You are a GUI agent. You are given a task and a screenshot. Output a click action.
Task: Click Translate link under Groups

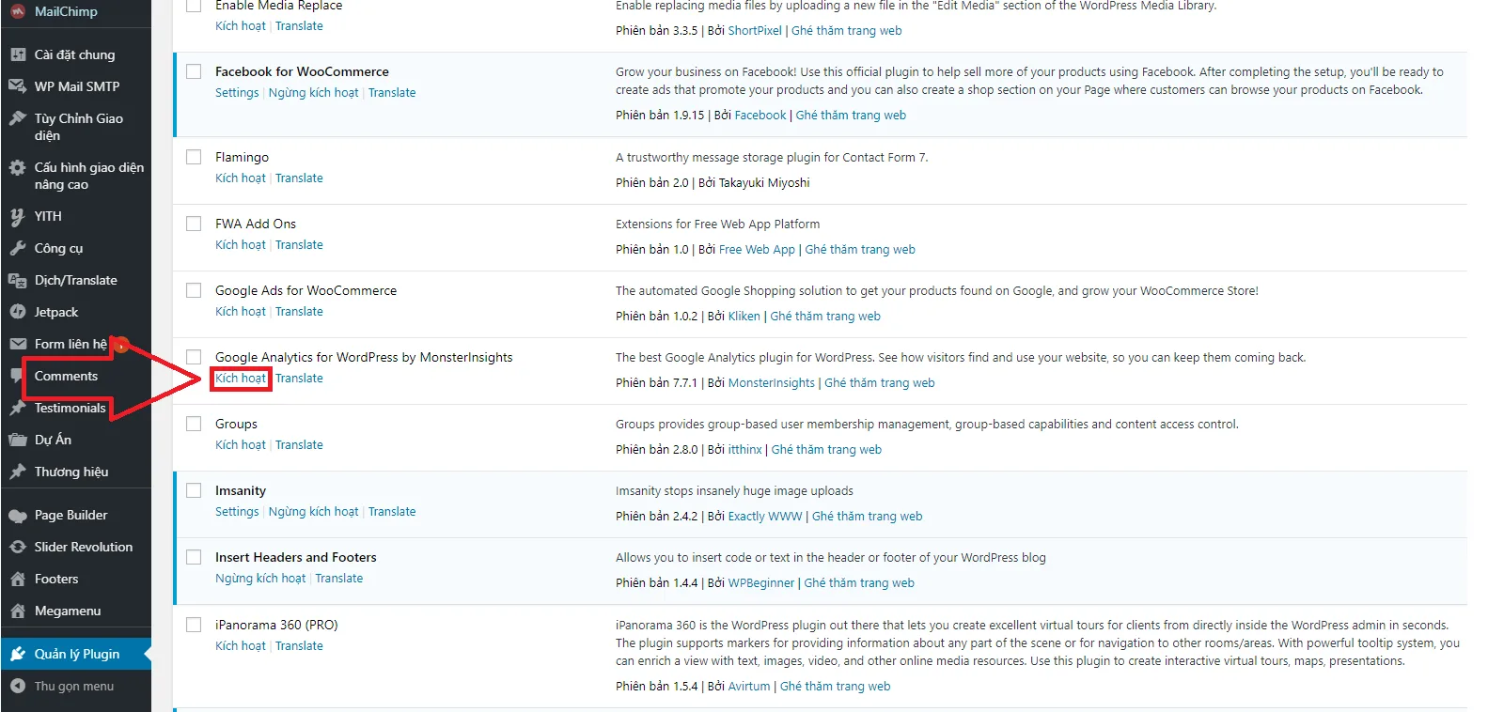pyautogui.click(x=299, y=445)
